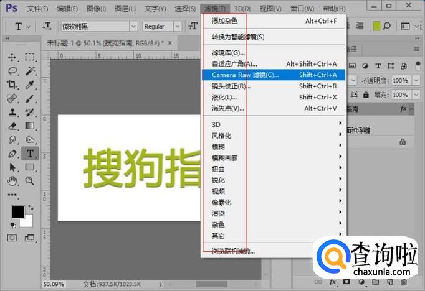Image resolution: width=425 pixels, height=291 pixels.
Task: Change screen mode button
Action: [29, 238]
